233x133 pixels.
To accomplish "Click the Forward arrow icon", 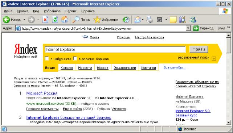I will coord(31,20).
